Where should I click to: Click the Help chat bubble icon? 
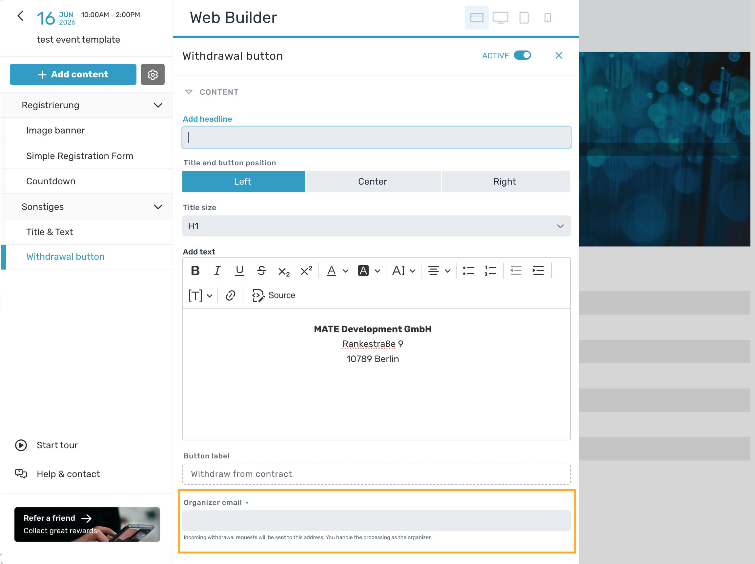[x=21, y=474]
